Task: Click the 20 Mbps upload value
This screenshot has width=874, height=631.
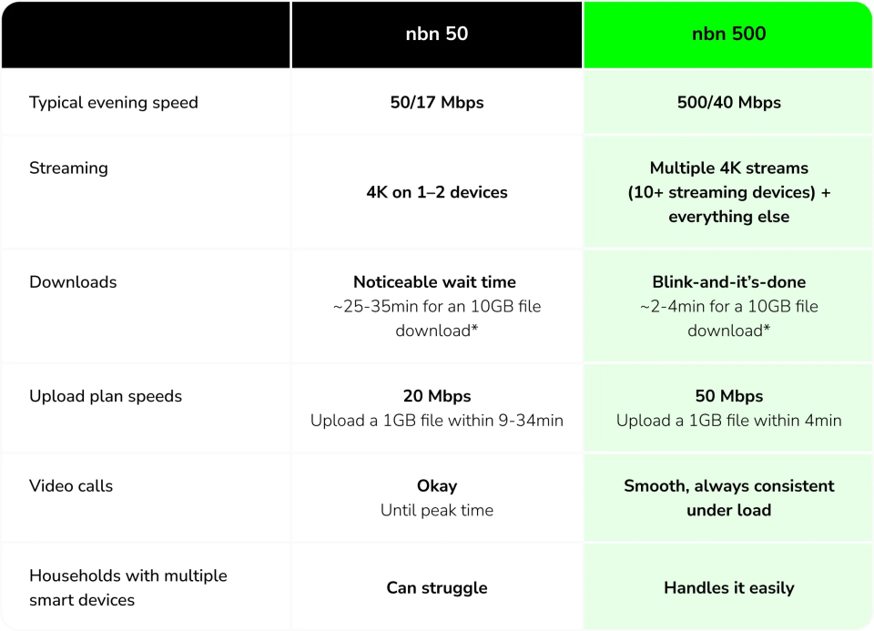Action: pyautogui.click(x=437, y=396)
